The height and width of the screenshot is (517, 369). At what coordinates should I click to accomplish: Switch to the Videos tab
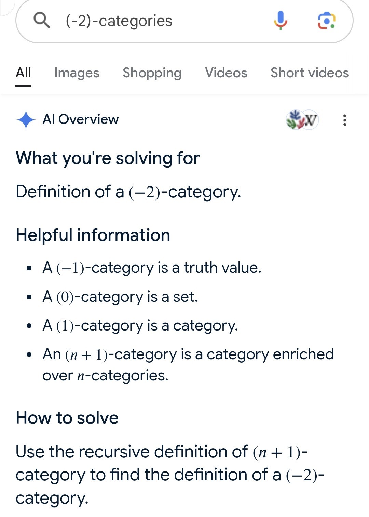tap(226, 73)
